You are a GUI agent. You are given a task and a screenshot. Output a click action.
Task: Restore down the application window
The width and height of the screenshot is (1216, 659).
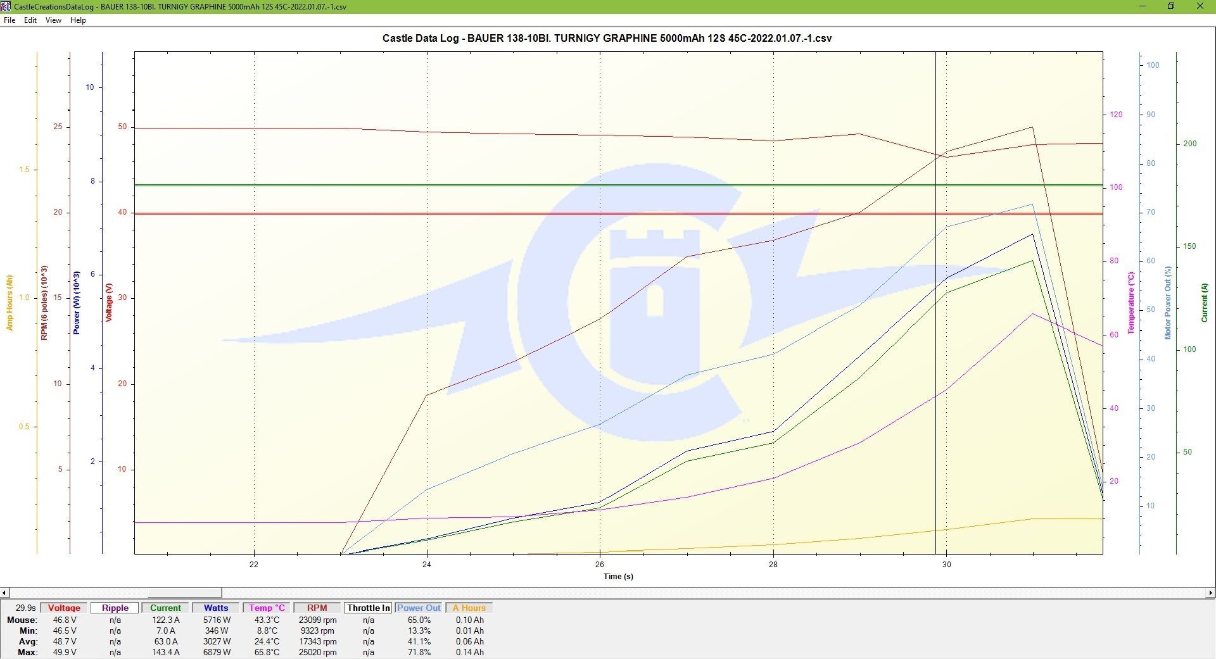pos(1171,6)
